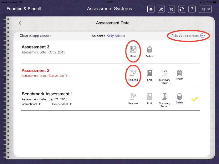This screenshot has width=219, height=164.
Task: Tap the Fountas & Pinnell header title
Action: click(23, 9)
